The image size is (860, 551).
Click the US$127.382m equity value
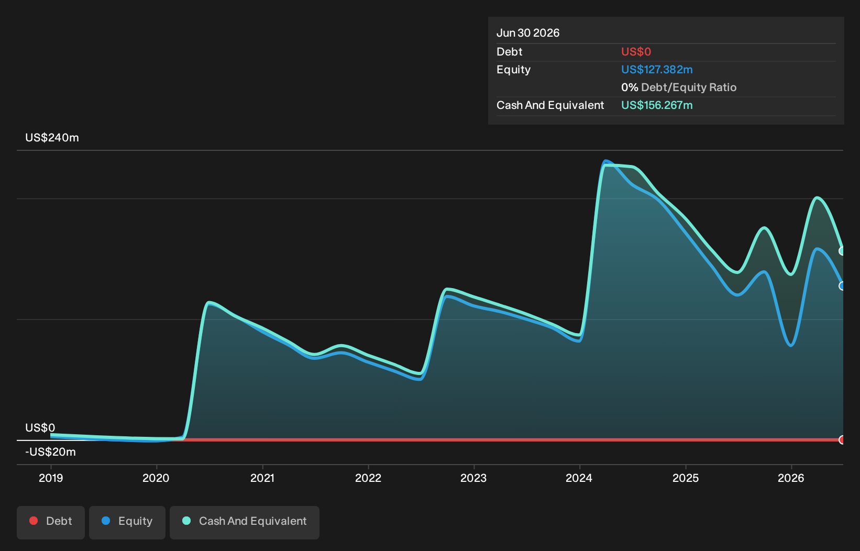tap(657, 70)
